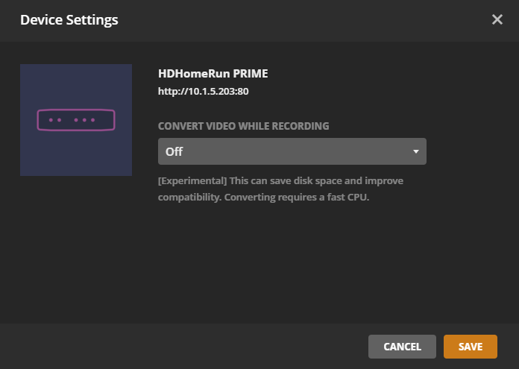Click the Device Settings dialog title
This screenshot has height=369, width=519.
pos(69,20)
